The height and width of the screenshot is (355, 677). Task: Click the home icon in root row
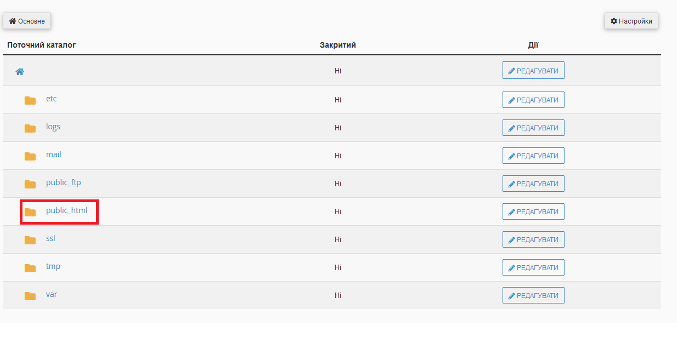[x=20, y=71]
